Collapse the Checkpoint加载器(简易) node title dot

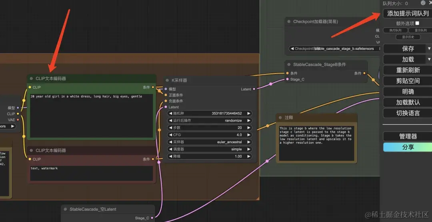[x=289, y=22]
